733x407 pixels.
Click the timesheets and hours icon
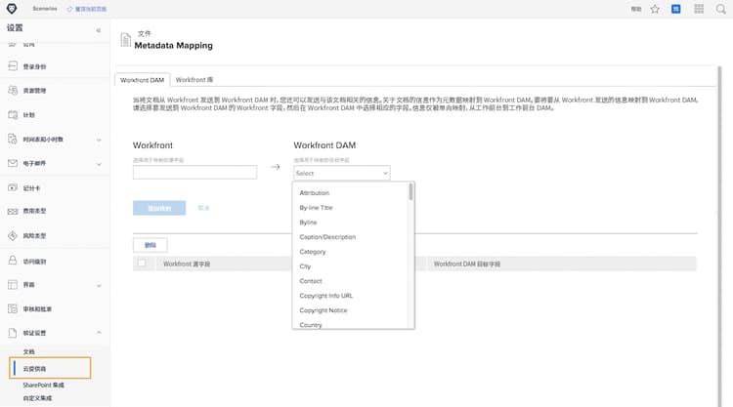13,139
